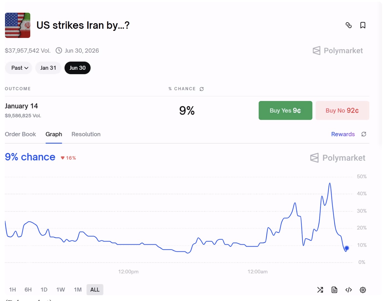Open the embed code icon below the chart
This screenshot has width=385, height=301.
[349, 290]
